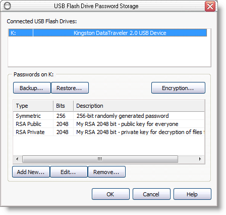This screenshot has height=215, width=226.
Task: Select the Symmetric 256-bit password row
Action: coord(109,116)
